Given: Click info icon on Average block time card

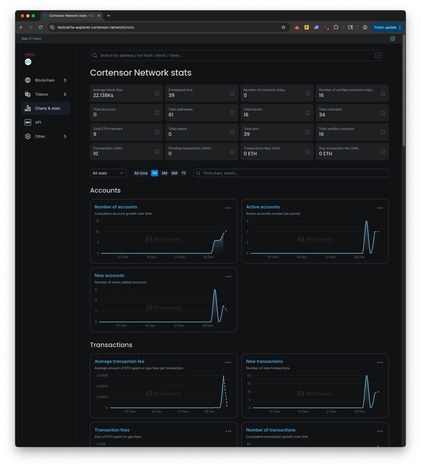Looking at the screenshot, I should 157,93.
